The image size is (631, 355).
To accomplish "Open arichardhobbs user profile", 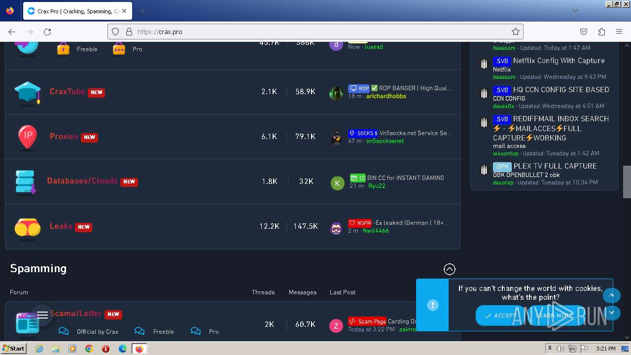I will [386, 96].
